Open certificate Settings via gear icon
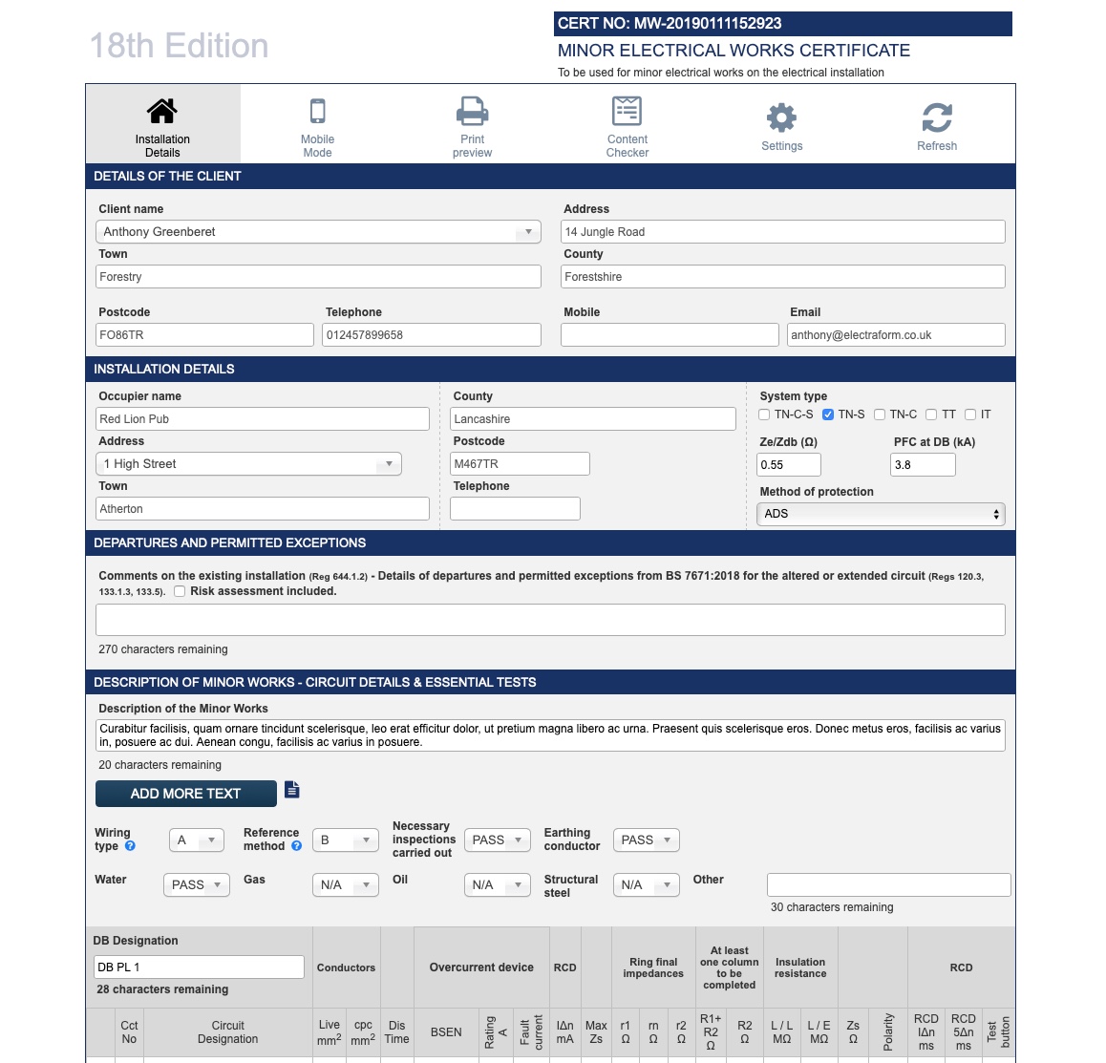Screen dimensions: 1106x1063 click(x=781, y=115)
